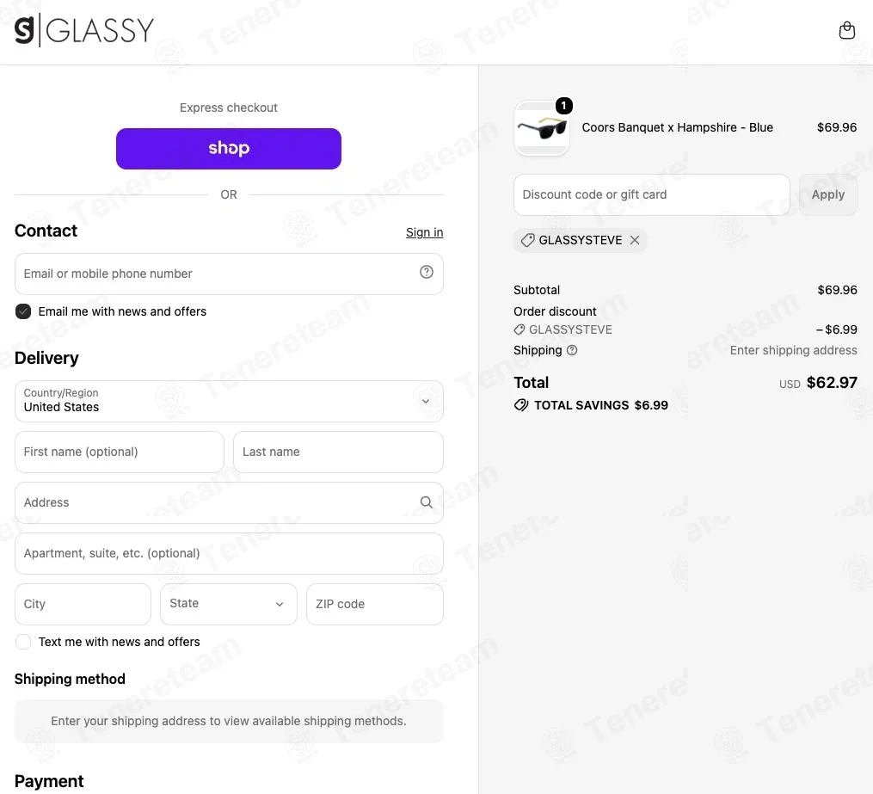The width and height of the screenshot is (873, 794).
Task: Follow the Sign in link
Action: pos(424,232)
